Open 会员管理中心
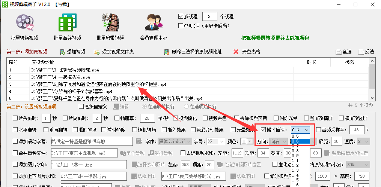This screenshot has width=381, height=187. click(x=154, y=27)
